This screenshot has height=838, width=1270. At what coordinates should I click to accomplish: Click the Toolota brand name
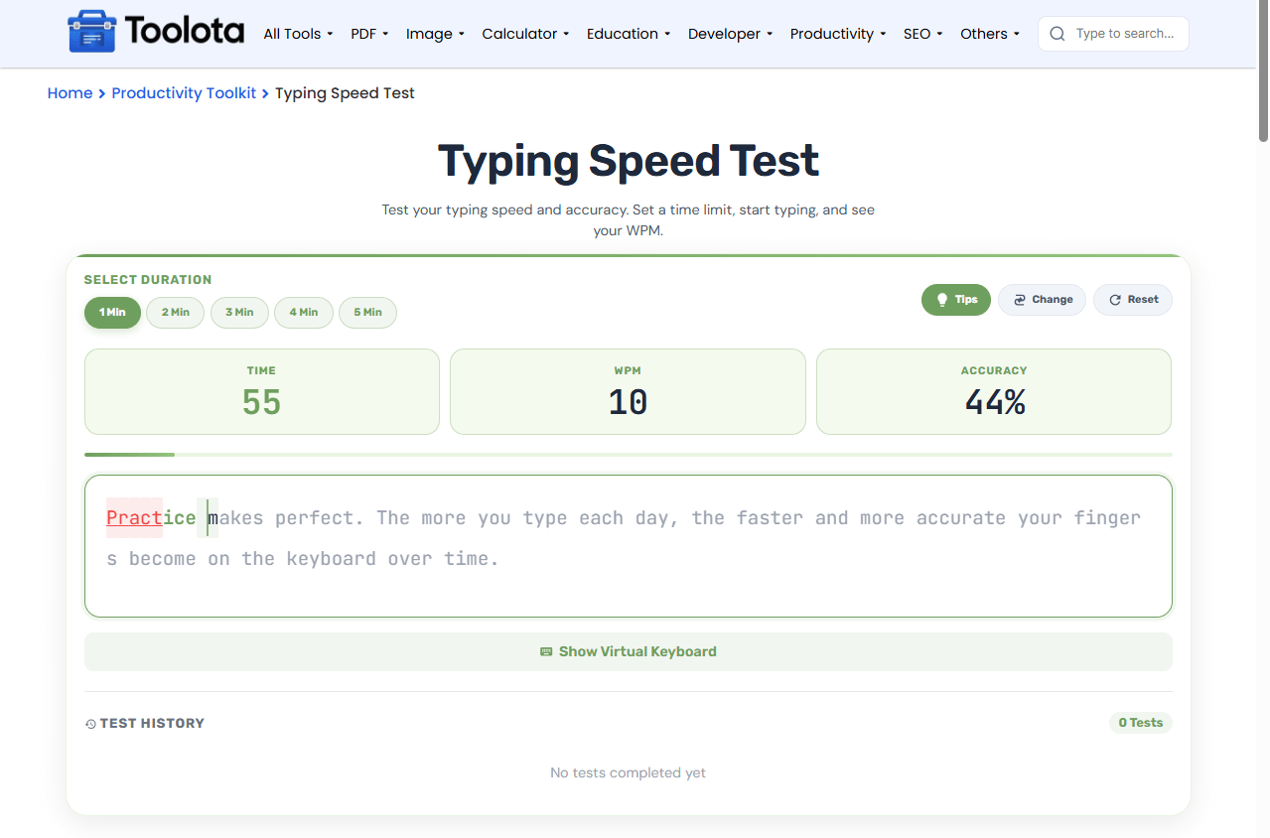185,32
